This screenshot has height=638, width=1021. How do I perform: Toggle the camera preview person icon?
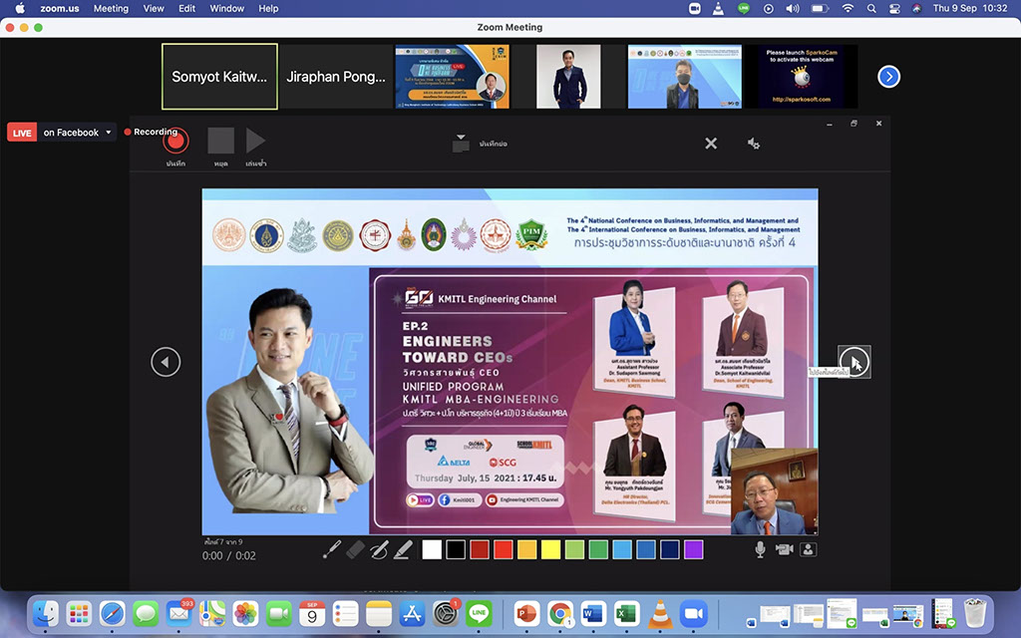click(x=808, y=549)
